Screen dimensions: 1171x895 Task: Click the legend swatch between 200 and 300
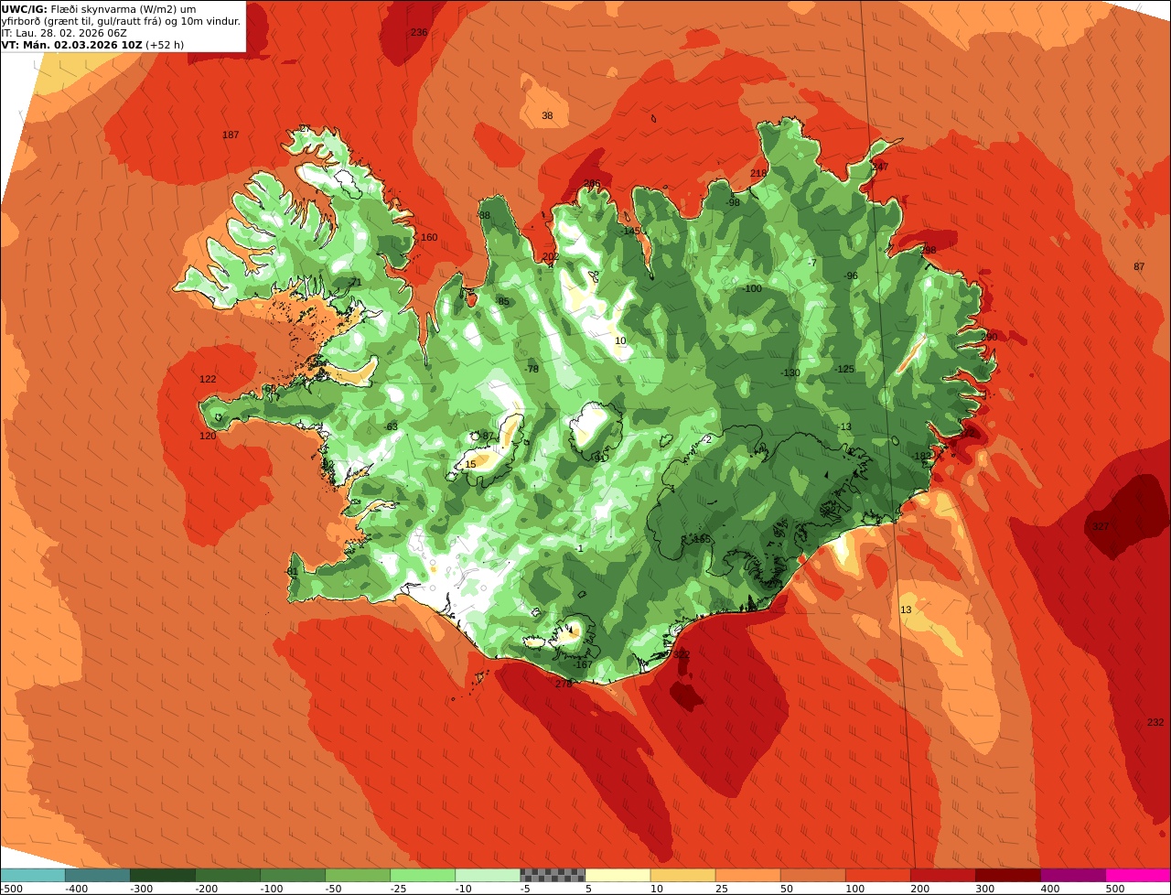(942, 876)
